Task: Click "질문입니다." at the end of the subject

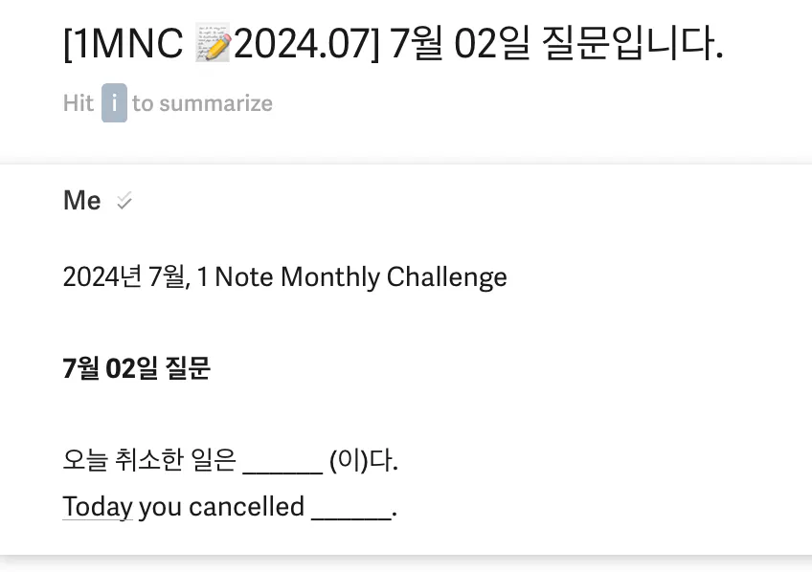Action: (x=632, y=43)
